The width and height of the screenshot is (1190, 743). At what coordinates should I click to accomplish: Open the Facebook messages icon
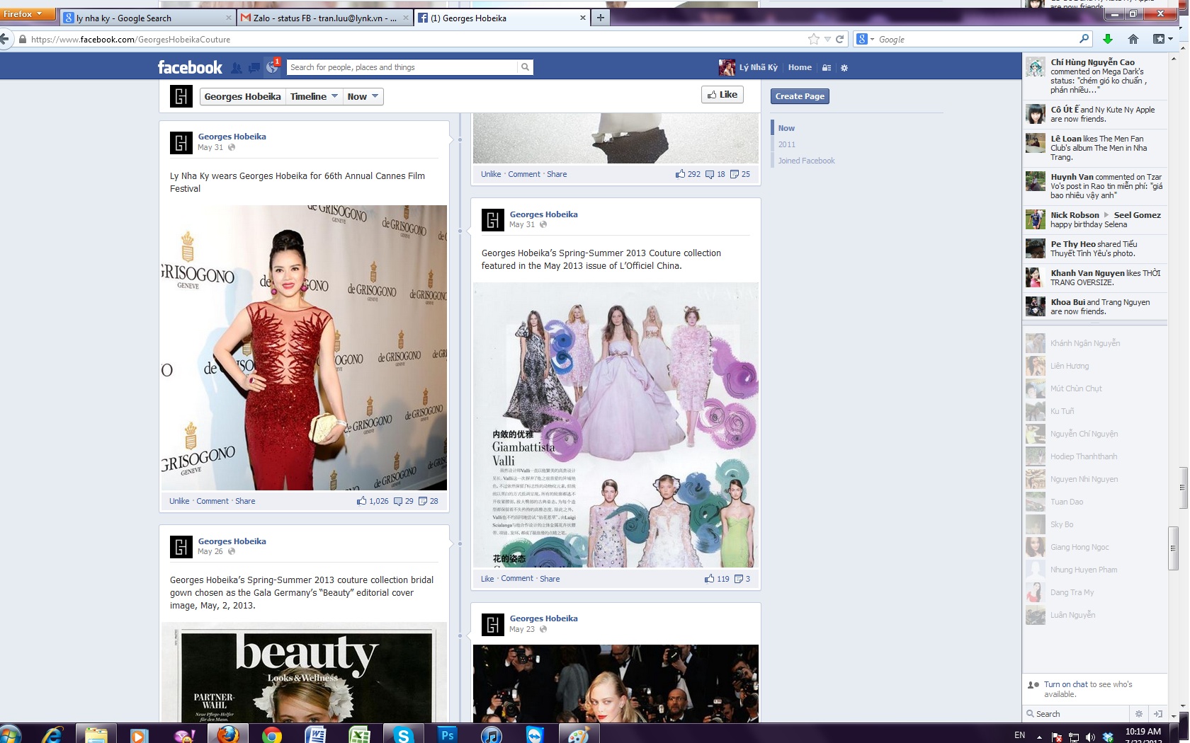[x=254, y=68]
